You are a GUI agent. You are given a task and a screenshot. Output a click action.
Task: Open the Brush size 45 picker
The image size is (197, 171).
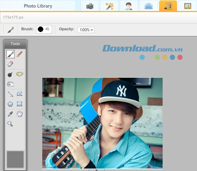tap(44, 29)
